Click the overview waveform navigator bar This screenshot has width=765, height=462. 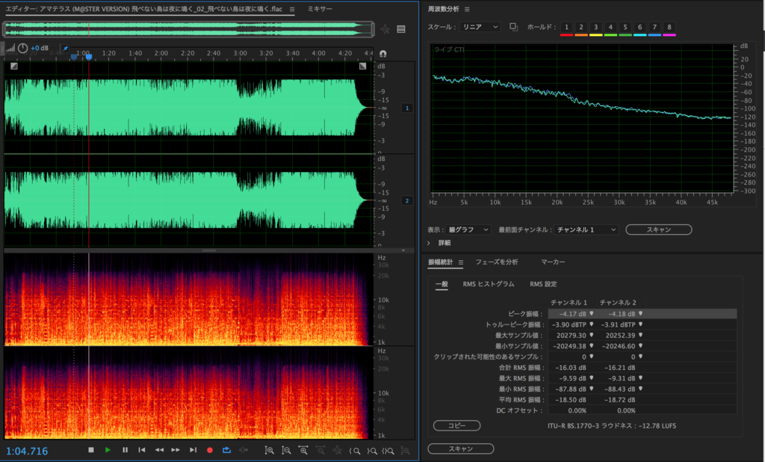click(188, 29)
